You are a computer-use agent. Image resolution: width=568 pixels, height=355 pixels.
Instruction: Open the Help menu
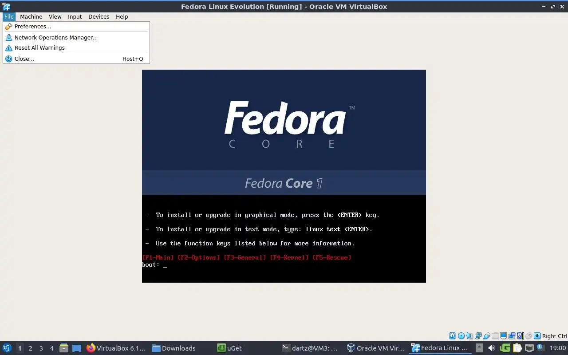click(122, 16)
